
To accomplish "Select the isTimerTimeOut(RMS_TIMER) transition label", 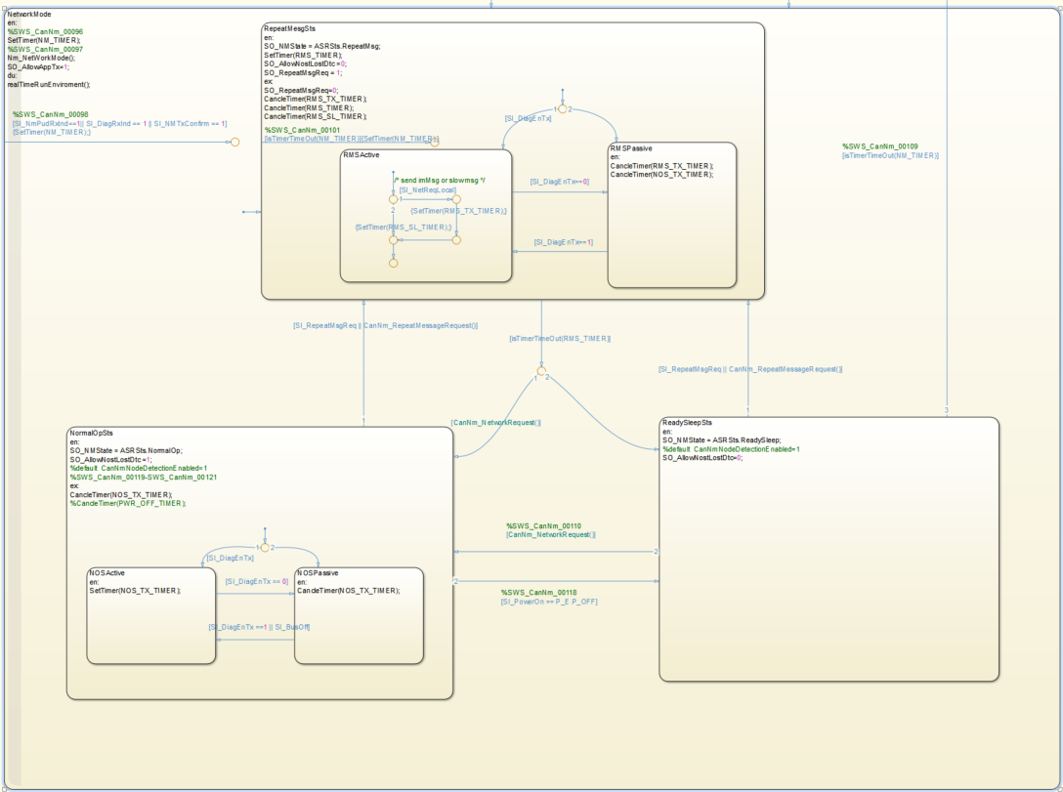I will tap(560, 339).
